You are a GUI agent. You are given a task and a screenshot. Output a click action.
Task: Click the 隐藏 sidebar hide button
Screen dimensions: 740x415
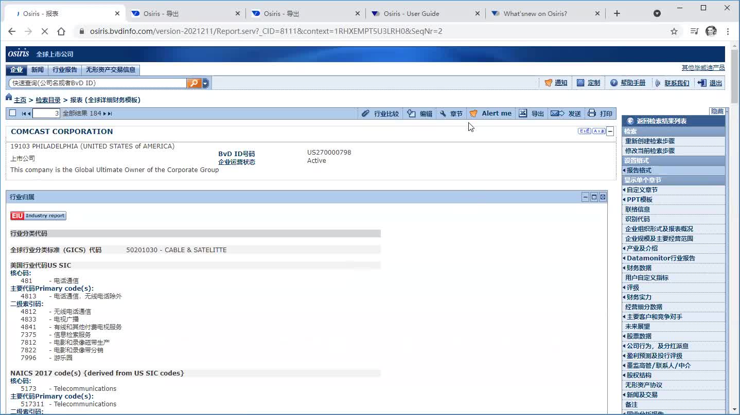pyautogui.click(x=717, y=111)
